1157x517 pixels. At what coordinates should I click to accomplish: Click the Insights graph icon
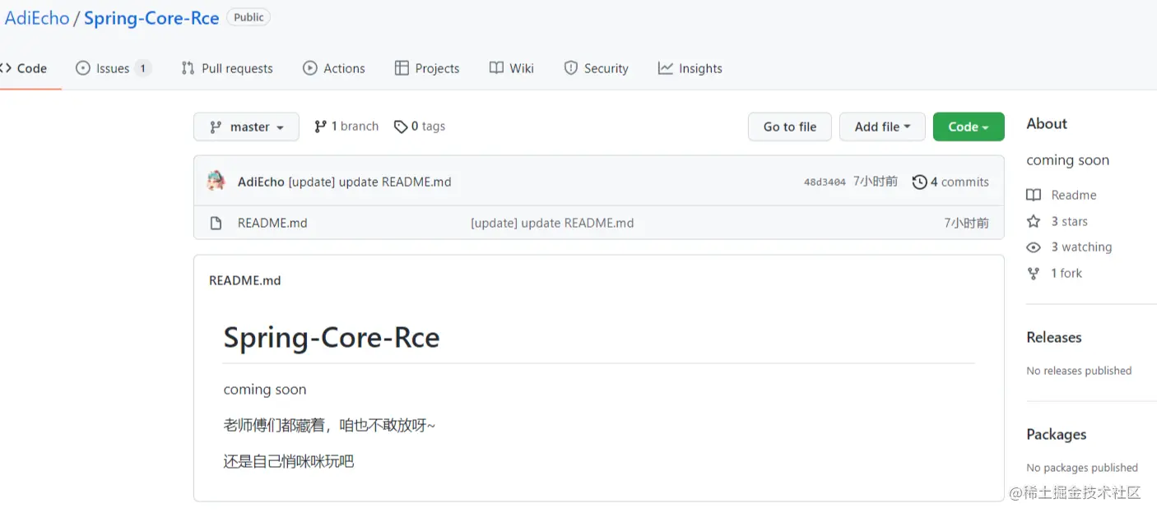click(x=666, y=68)
